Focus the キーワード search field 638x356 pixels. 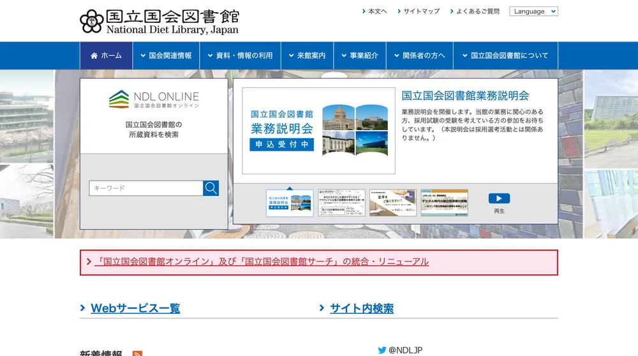coord(146,188)
